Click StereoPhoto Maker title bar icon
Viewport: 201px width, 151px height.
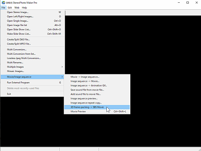3,2
